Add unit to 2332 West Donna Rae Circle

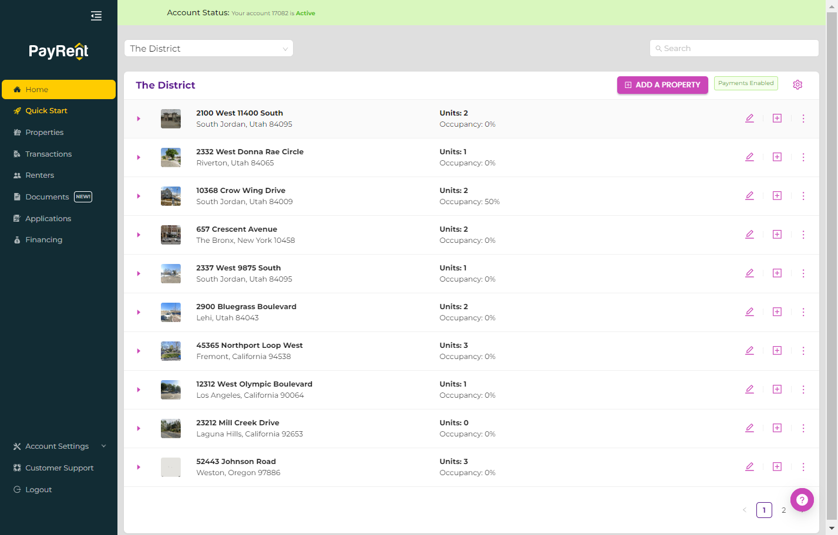(777, 157)
